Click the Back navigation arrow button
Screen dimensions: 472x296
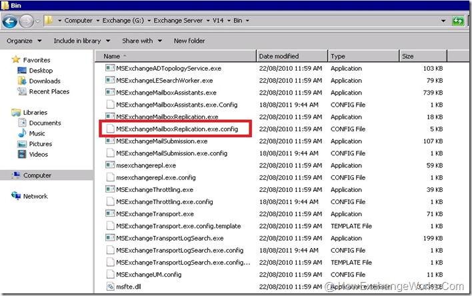click(x=10, y=21)
